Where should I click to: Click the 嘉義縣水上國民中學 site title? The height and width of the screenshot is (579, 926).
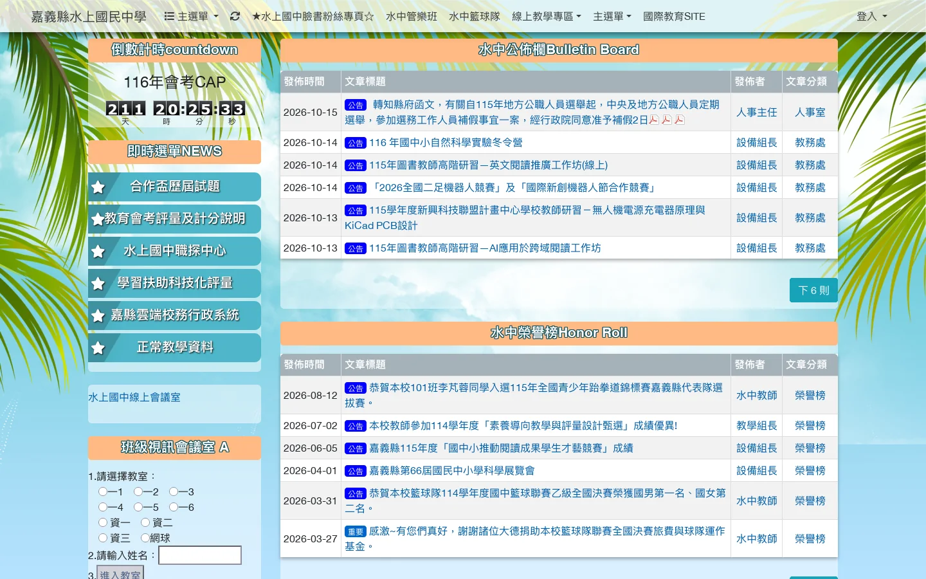[89, 16]
